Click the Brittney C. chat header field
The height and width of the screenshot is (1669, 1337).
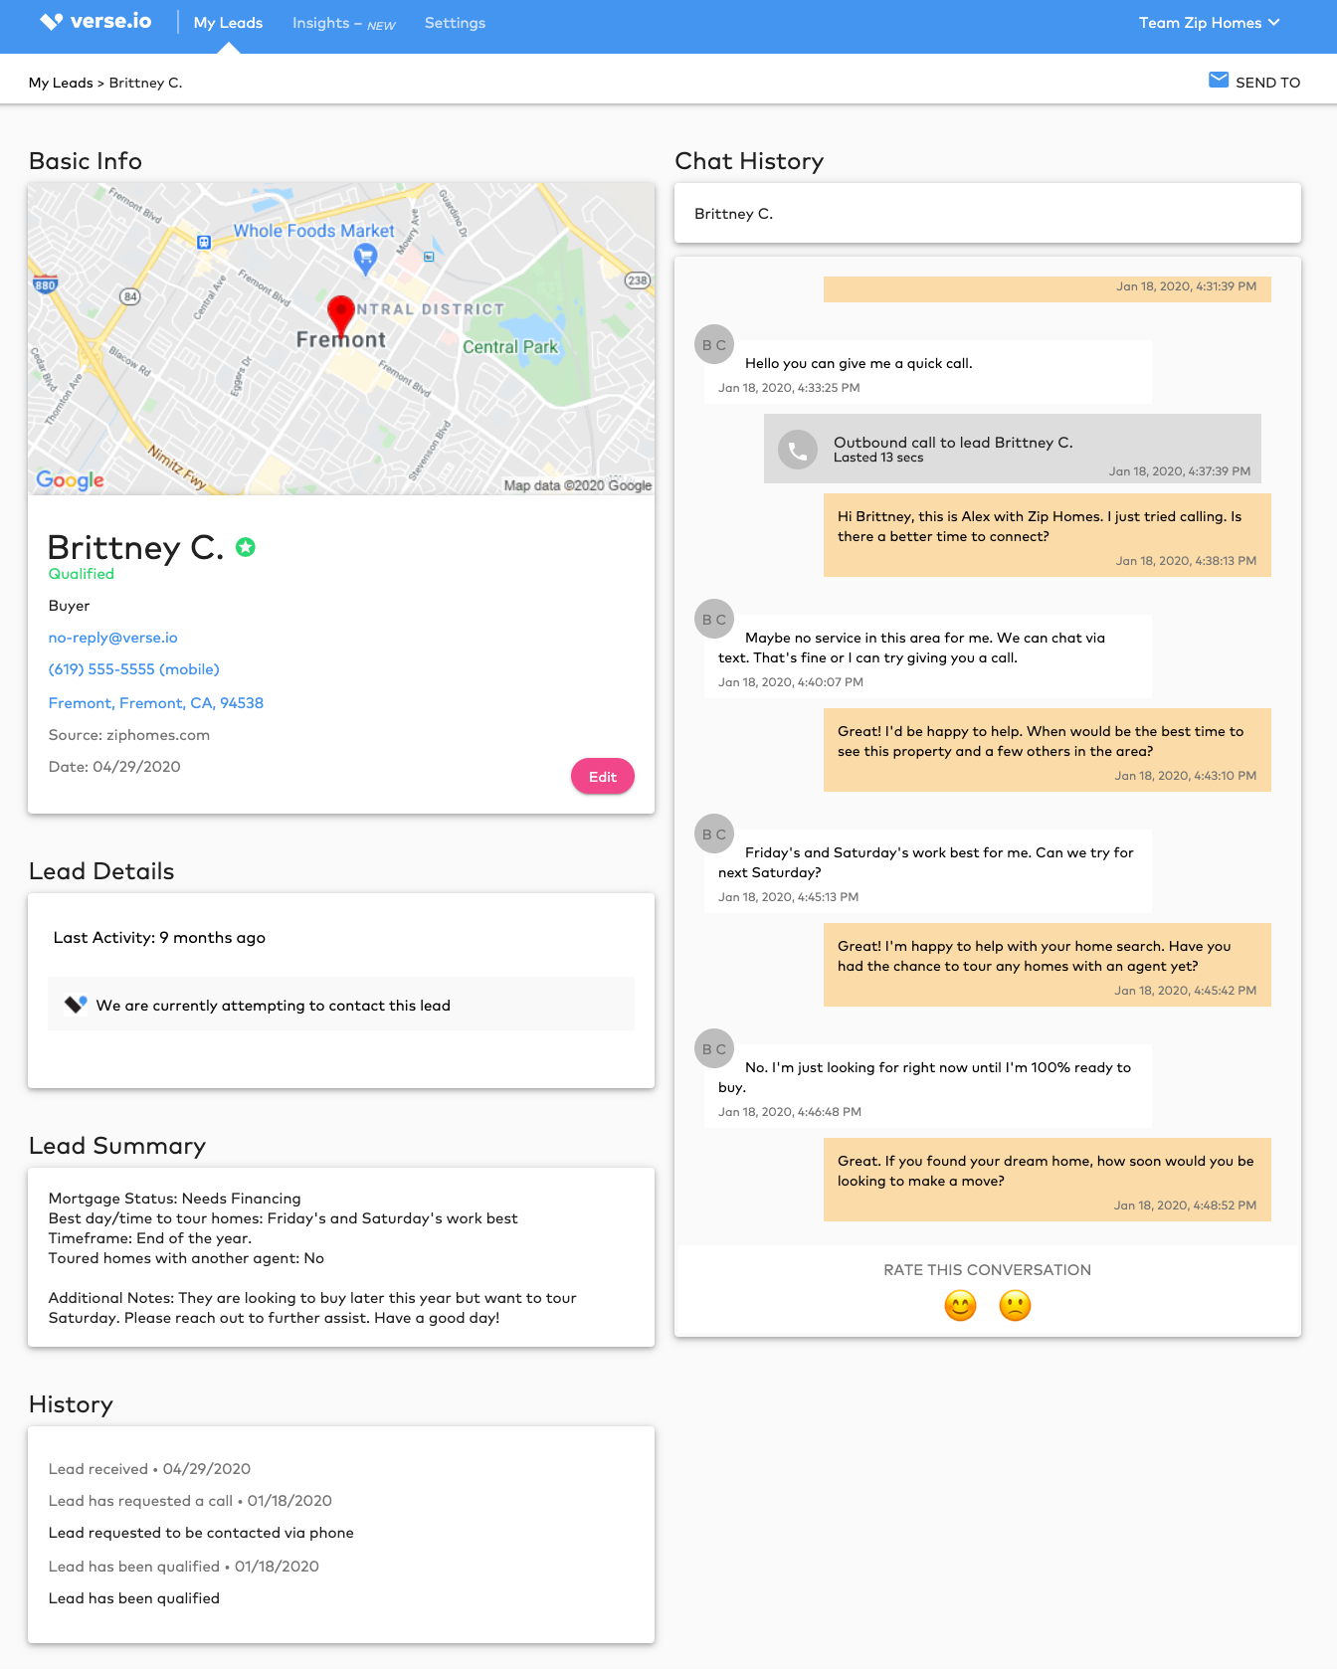[x=987, y=214]
